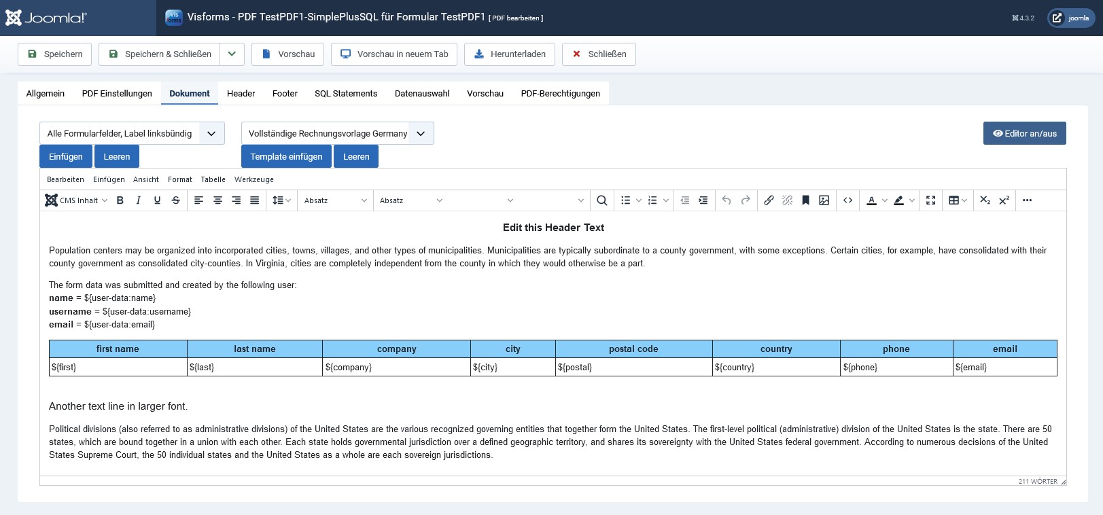Open the Find and replace search icon
The image size is (1103, 515).
click(601, 200)
